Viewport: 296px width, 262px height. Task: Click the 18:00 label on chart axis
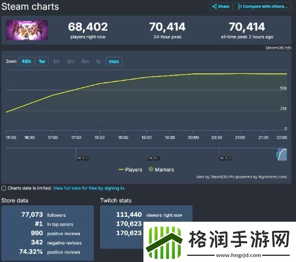tap(99, 137)
